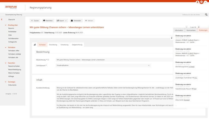Go to next record arrow
The width and height of the screenshot is (209, 119).
tap(199, 27)
